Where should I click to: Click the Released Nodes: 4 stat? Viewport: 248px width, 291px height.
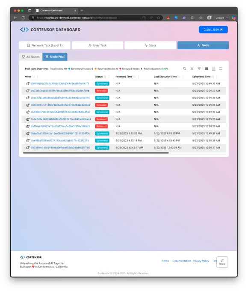coord(131,69)
